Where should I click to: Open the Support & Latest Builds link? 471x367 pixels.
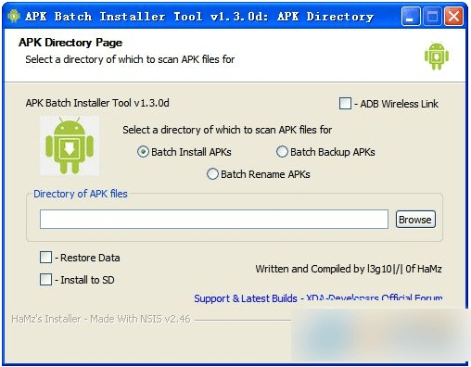[318, 298]
